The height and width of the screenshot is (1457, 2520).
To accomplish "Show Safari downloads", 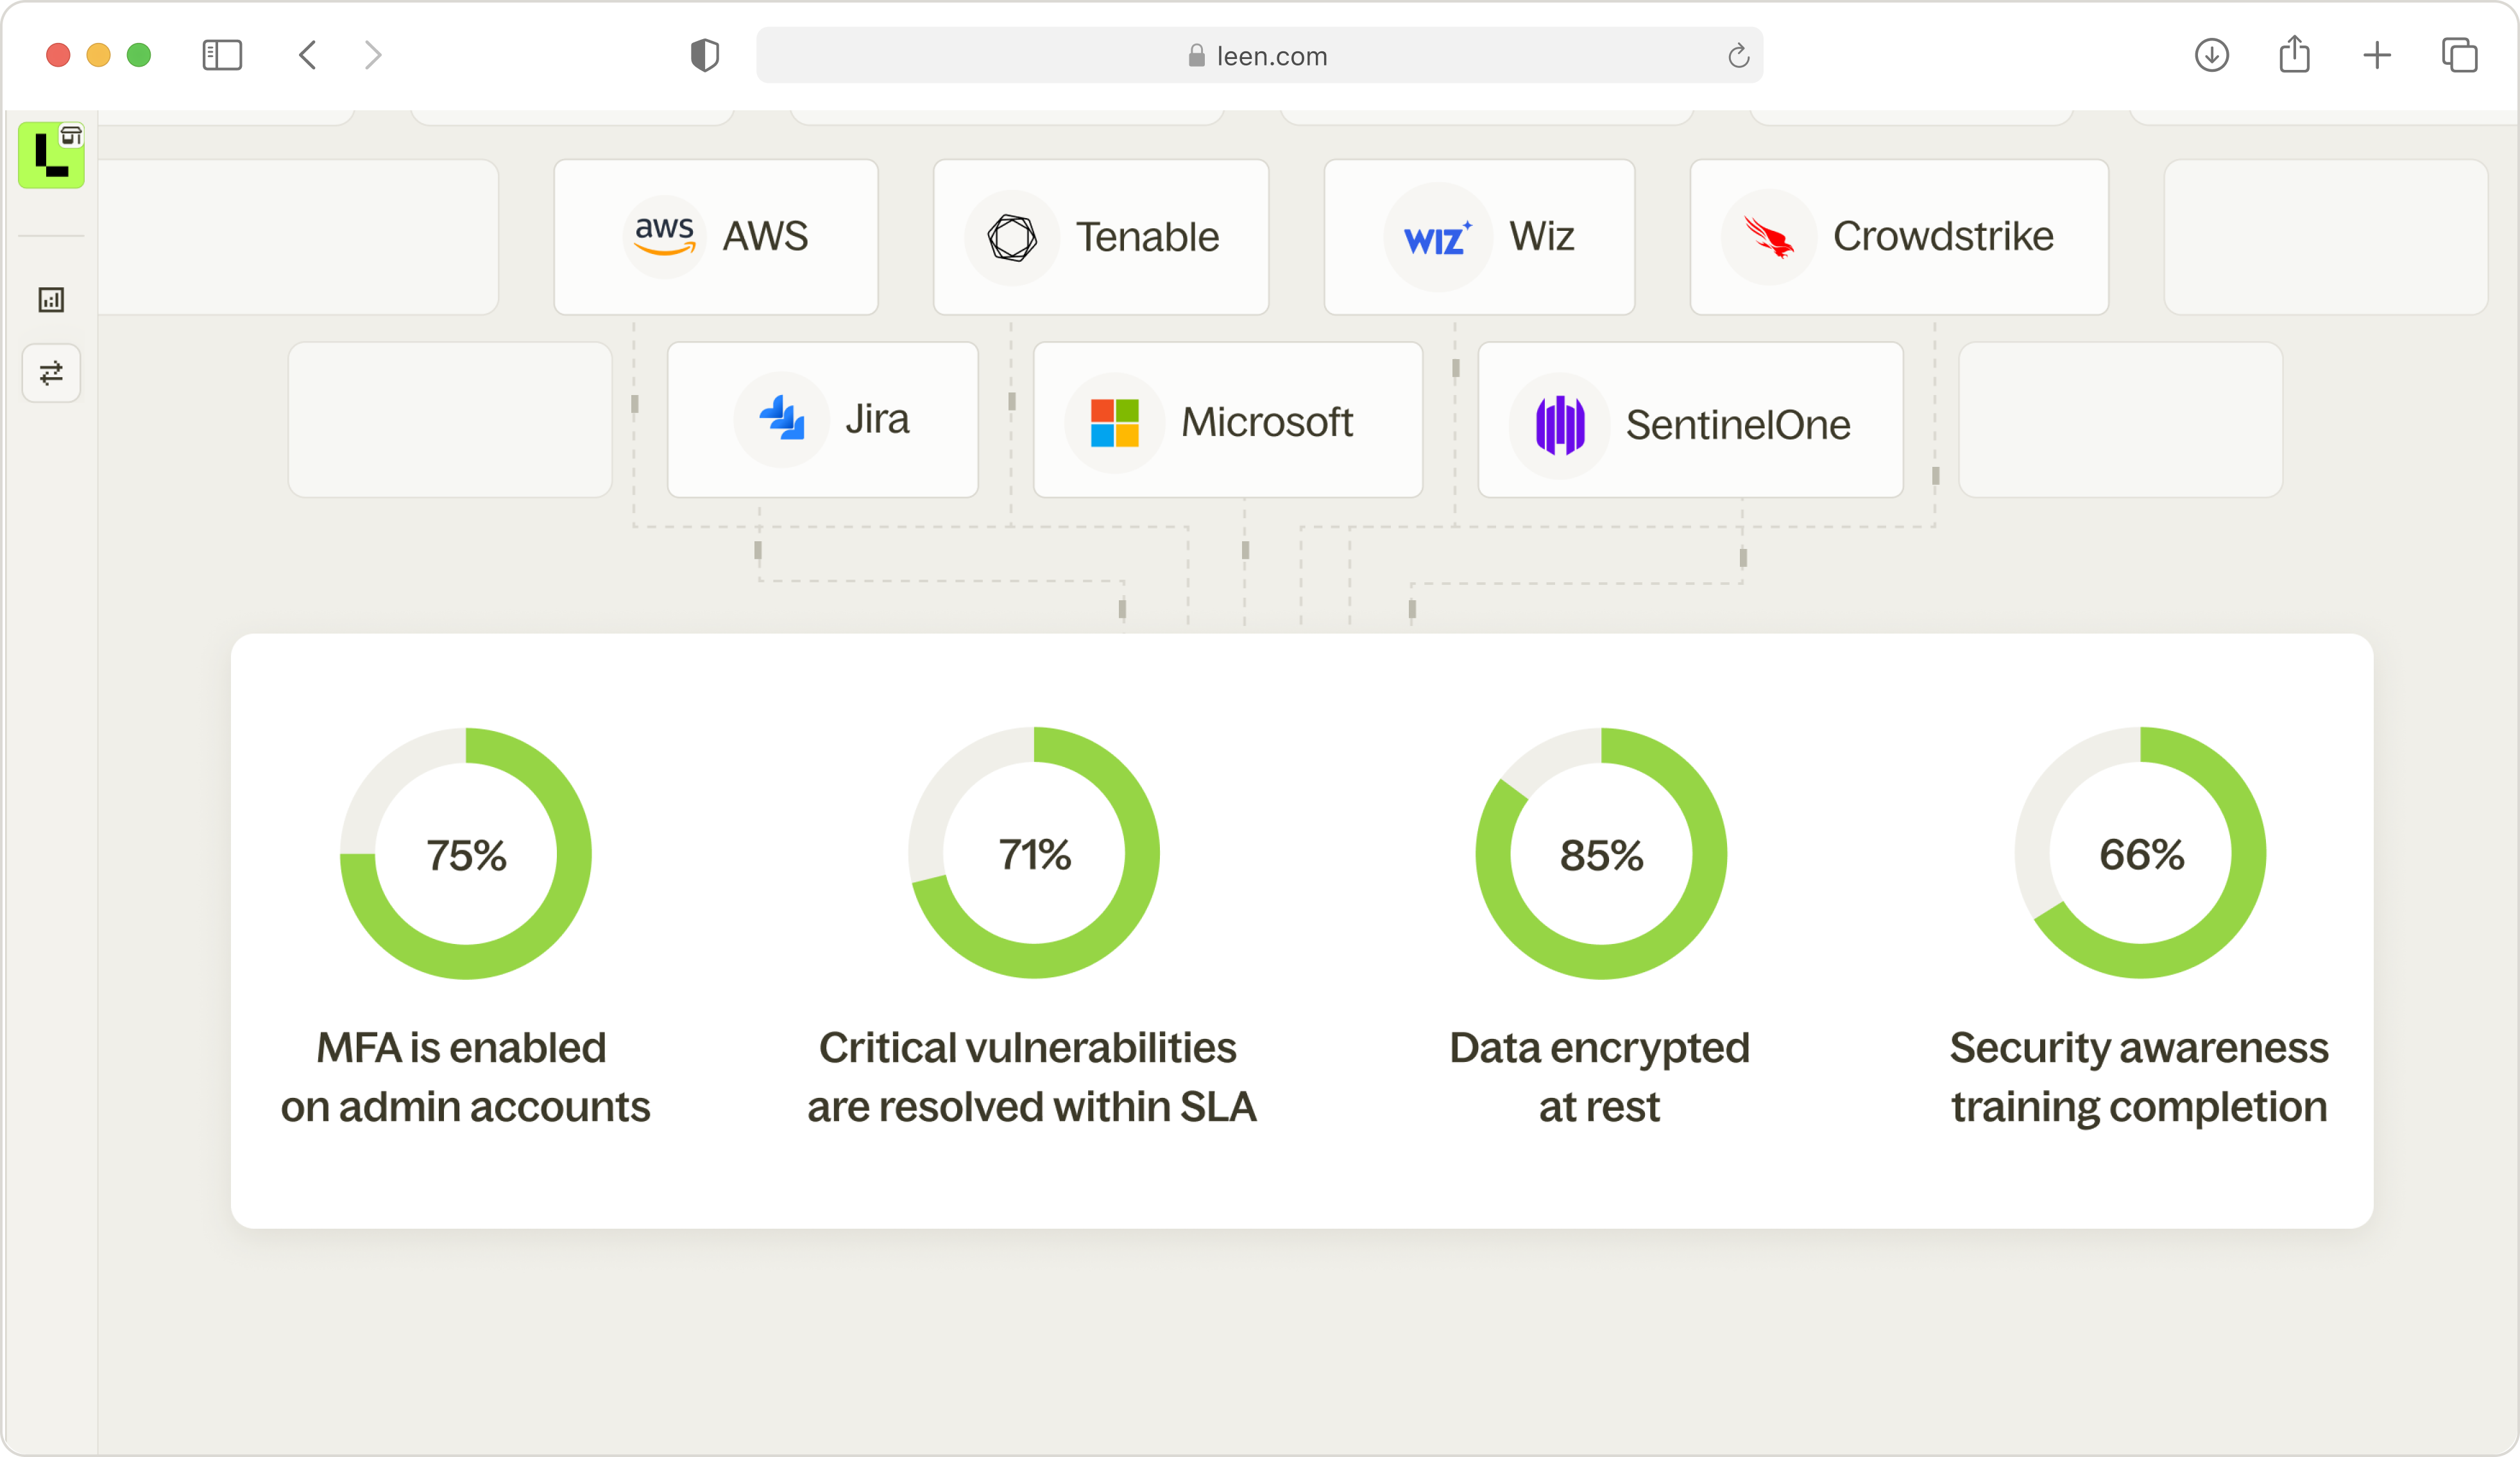I will tap(2212, 55).
